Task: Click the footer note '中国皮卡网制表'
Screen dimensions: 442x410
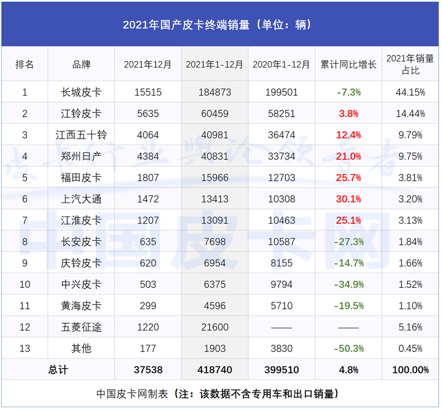Action: point(132,394)
